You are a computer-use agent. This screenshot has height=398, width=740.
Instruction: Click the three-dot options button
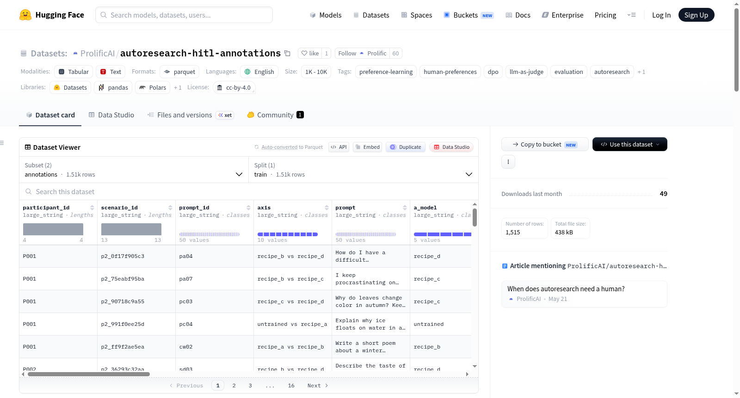coord(508,162)
